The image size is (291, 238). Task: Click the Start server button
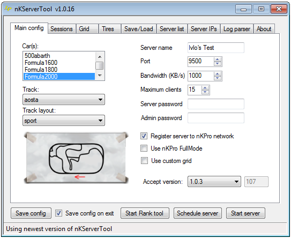pyautogui.click(x=245, y=213)
